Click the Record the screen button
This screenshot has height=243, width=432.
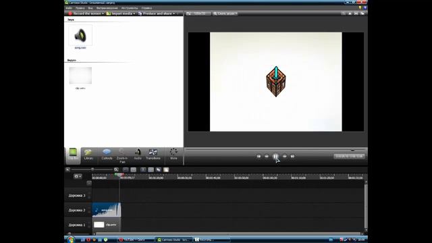pos(85,13)
